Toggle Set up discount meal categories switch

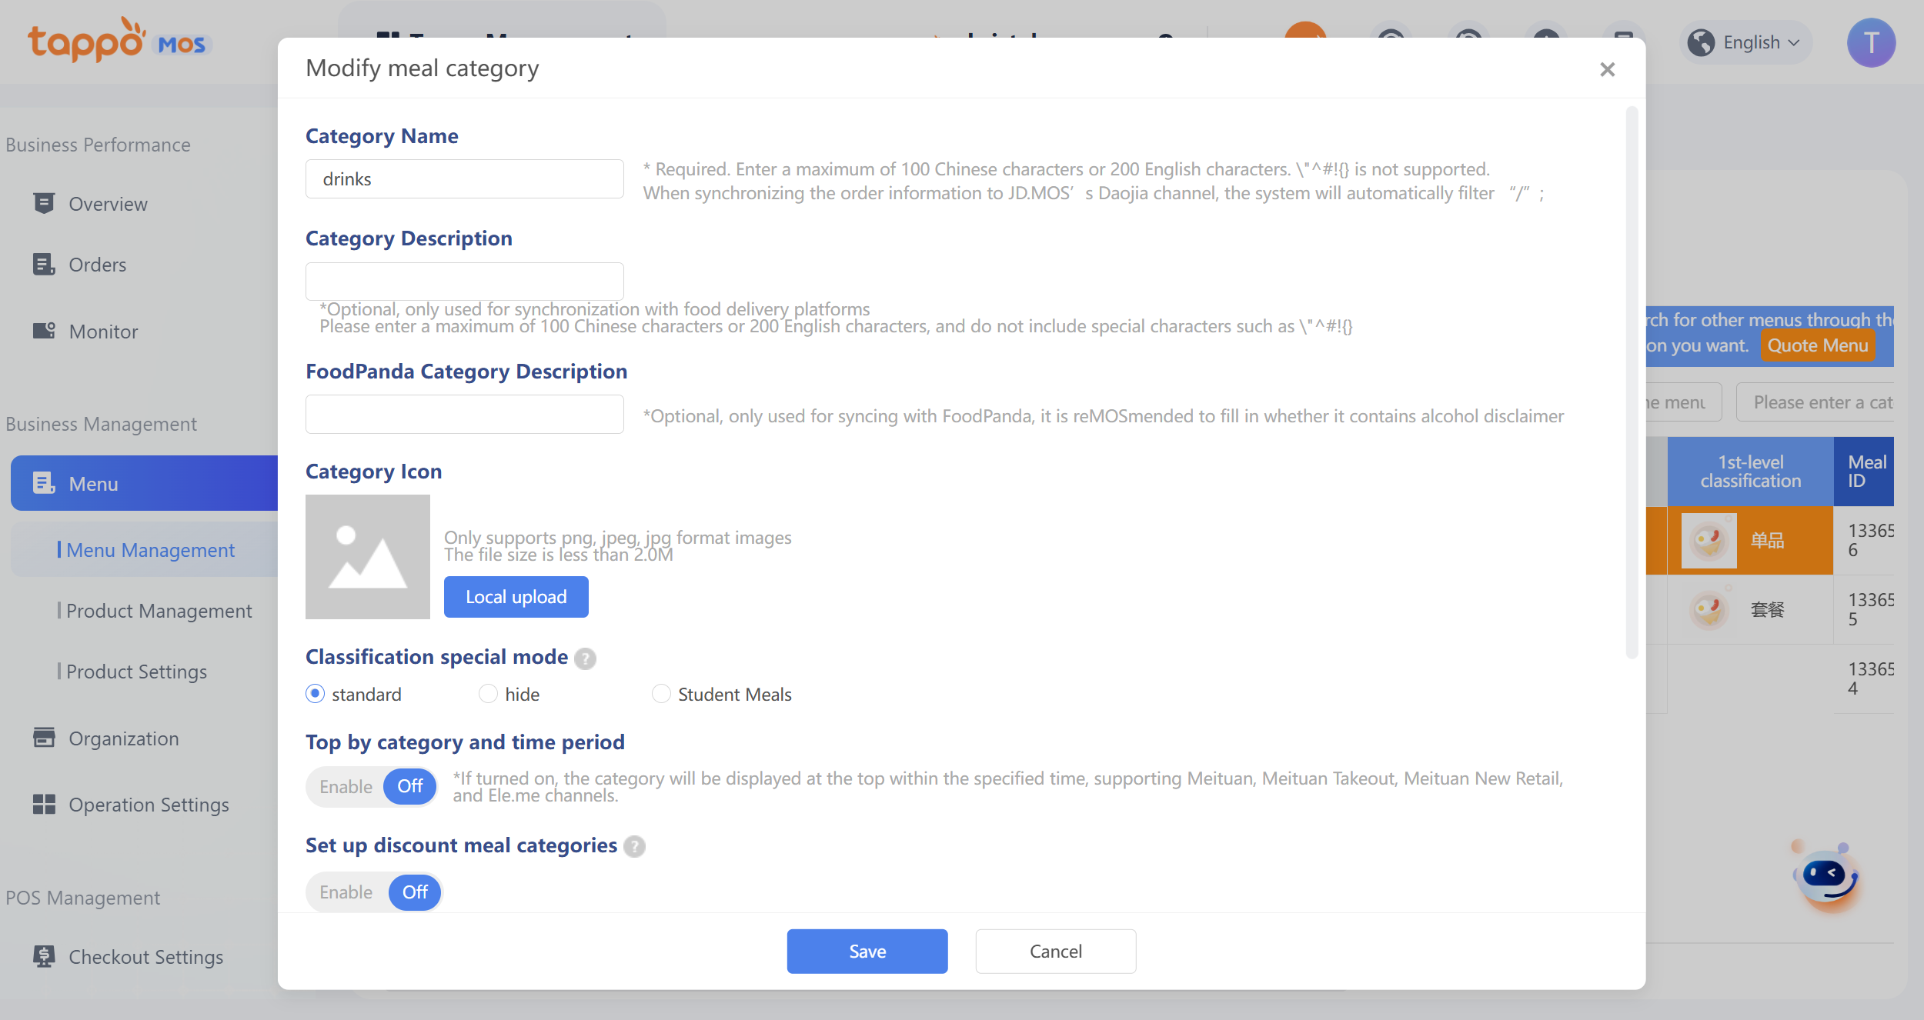click(374, 892)
